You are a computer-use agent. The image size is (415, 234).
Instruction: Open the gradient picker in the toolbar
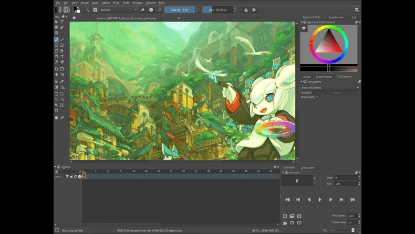click(x=58, y=10)
